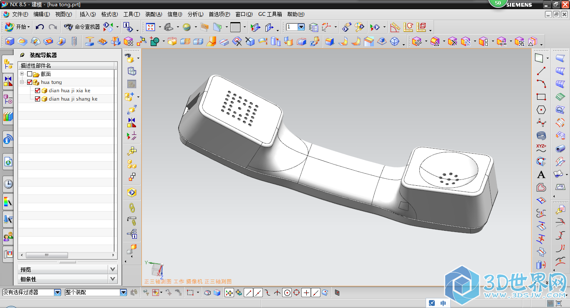Toggle the end point snap option

tap(249, 293)
